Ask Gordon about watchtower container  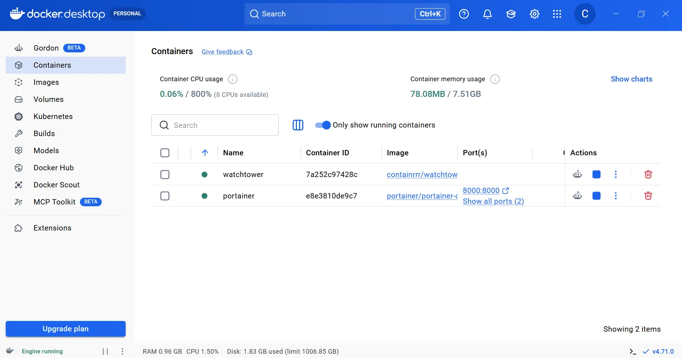click(x=577, y=175)
